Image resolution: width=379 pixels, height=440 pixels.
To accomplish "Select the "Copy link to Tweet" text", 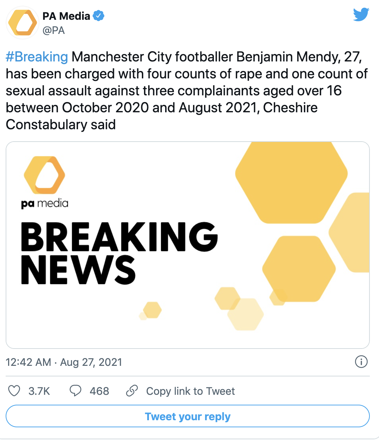I will click(190, 391).
